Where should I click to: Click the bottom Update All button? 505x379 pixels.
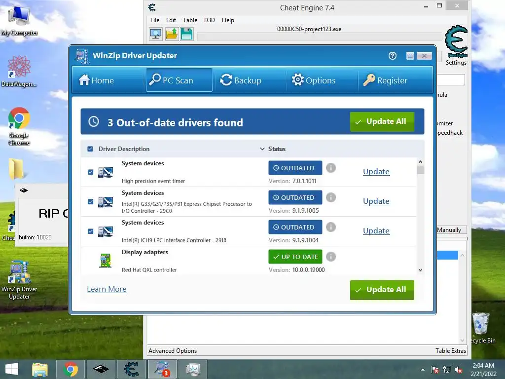[x=382, y=290]
